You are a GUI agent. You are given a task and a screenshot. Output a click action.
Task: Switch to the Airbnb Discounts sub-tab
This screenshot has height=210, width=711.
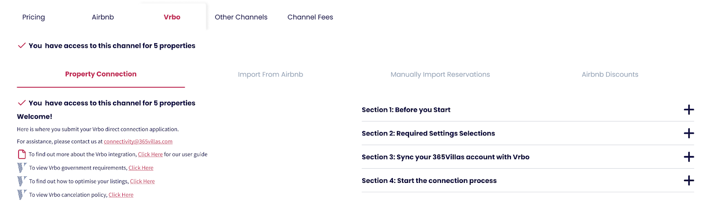pyautogui.click(x=610, y=75)
